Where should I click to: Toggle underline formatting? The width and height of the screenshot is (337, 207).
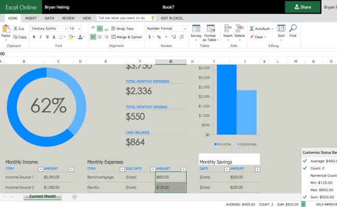(x=47, y=37)
